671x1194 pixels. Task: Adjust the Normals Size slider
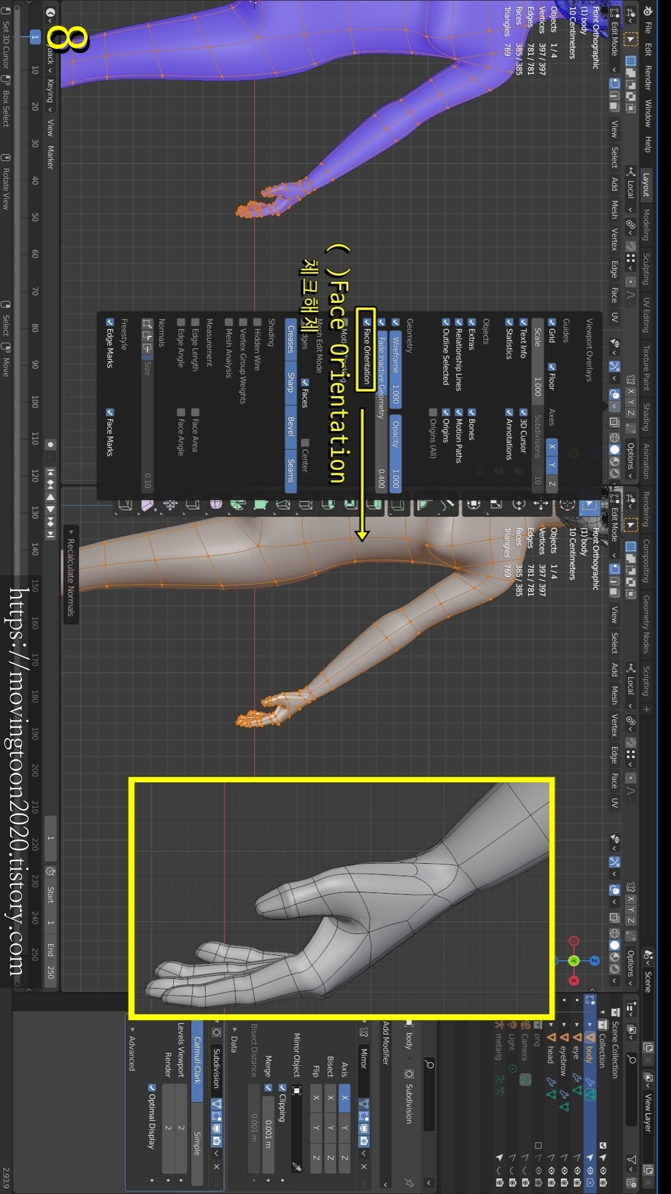[147, 424]
